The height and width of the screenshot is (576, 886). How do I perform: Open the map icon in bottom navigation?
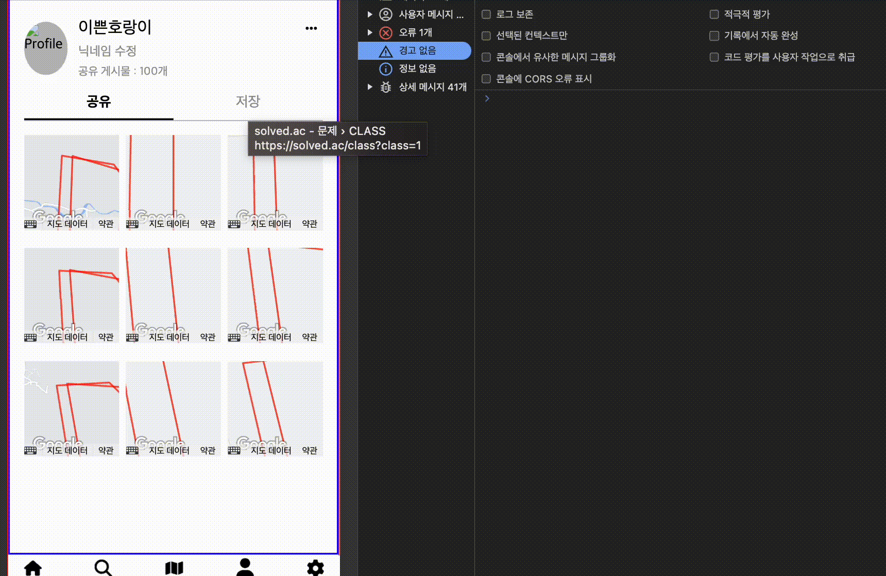click(174, 568)
